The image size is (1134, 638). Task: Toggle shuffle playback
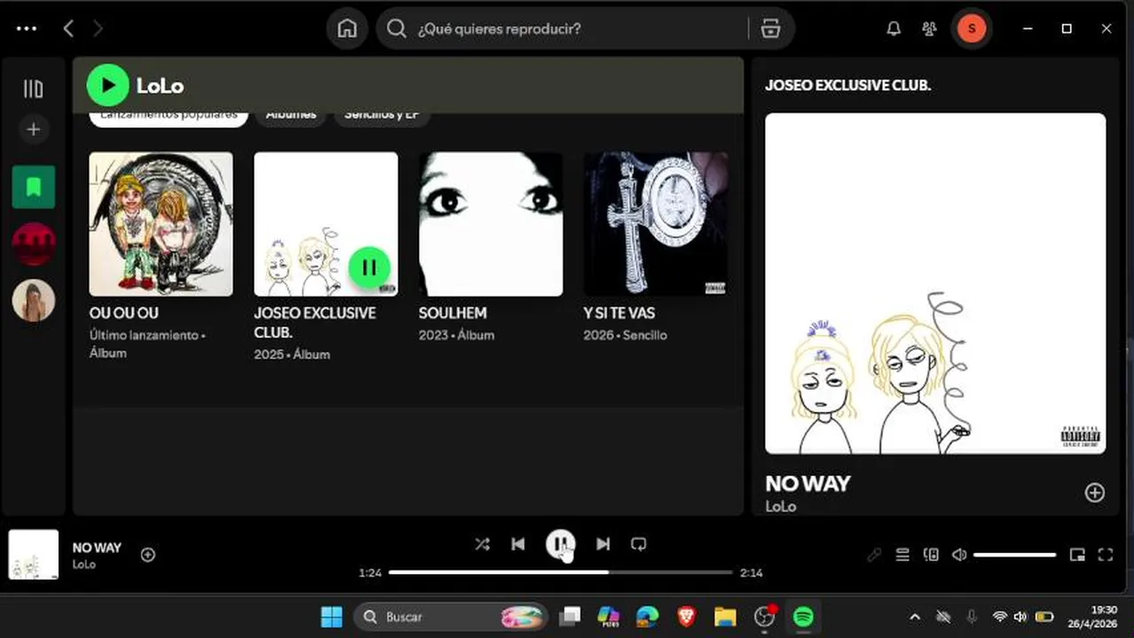[482, 544]
